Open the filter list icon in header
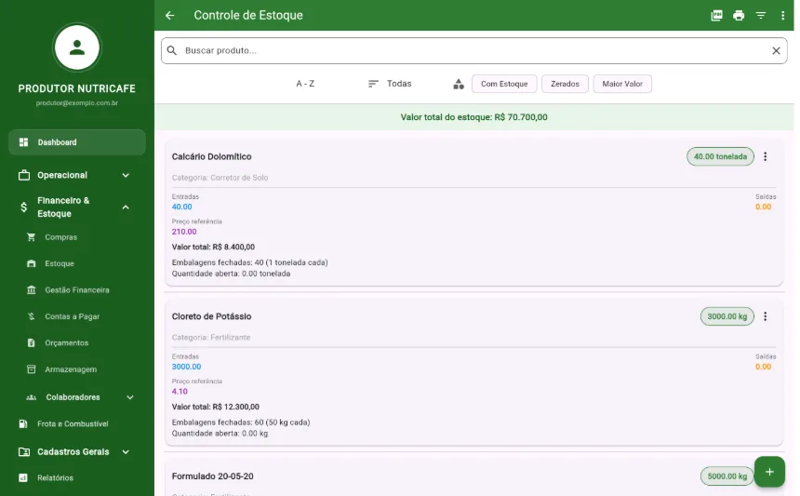Viewport: 800px width, 496px height. [761, 15]
